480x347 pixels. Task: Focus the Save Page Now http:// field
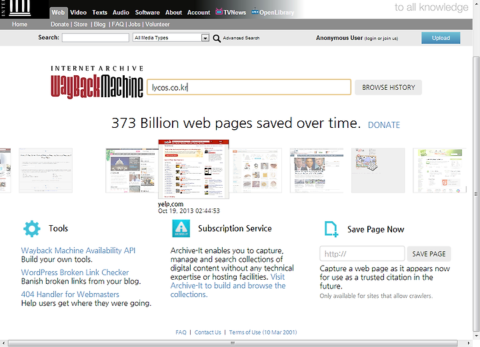362,254
